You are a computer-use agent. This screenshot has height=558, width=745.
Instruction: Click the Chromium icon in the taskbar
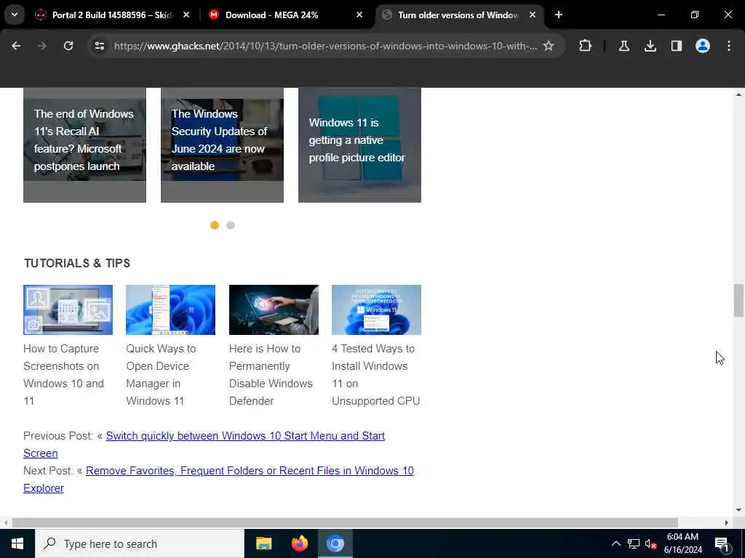point(335,543)
